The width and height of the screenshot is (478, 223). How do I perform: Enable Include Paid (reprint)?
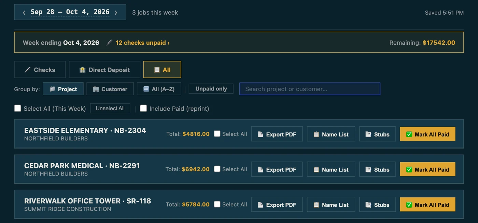pos(143,108)
